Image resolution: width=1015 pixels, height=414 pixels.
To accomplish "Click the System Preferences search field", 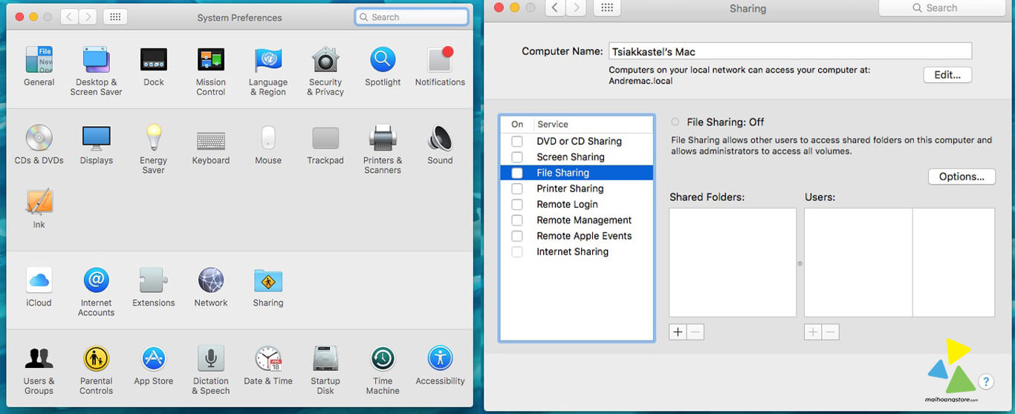I will click(x=412, y=17).
